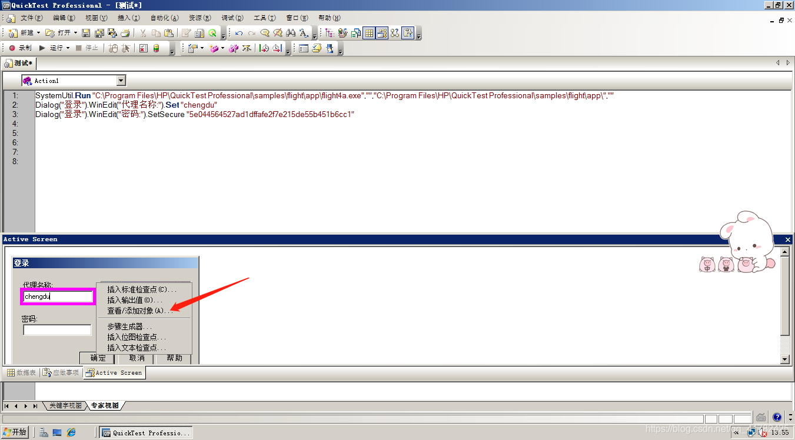Viewport: 795px width, 440px height.
Task: Toggle the Active Screen pane toolbar icon
Action: click(382, 33)
